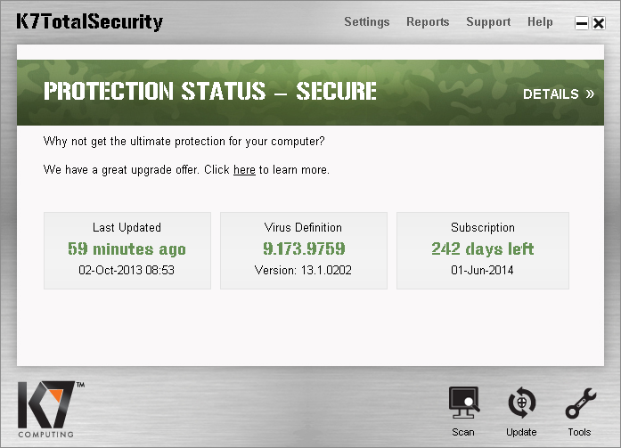Image resolution: width=621 pixels, height=448 pixels.
Task: Expand the double chevron beside DETAILS
Action: click(x=590, y=94)
